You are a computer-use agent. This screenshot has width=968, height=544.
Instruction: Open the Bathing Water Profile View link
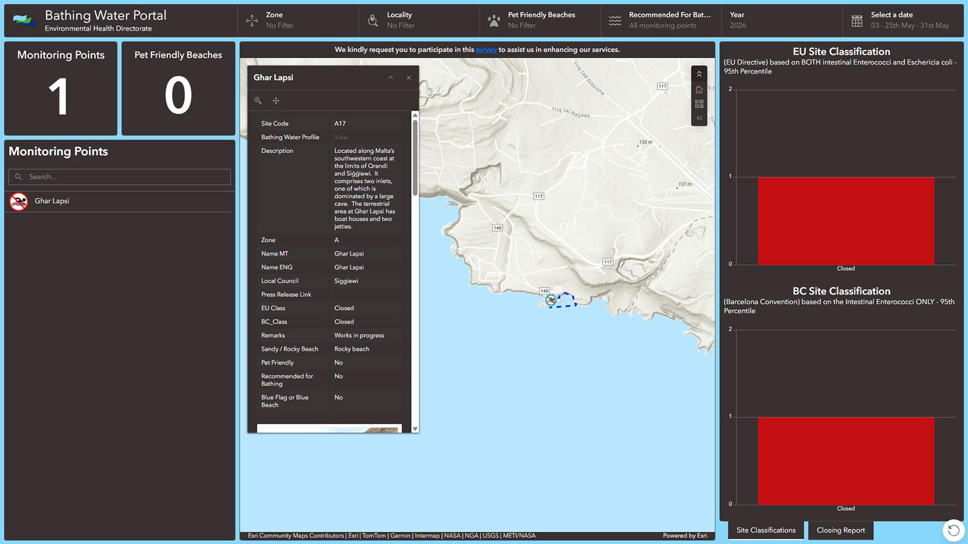(341, 137)
